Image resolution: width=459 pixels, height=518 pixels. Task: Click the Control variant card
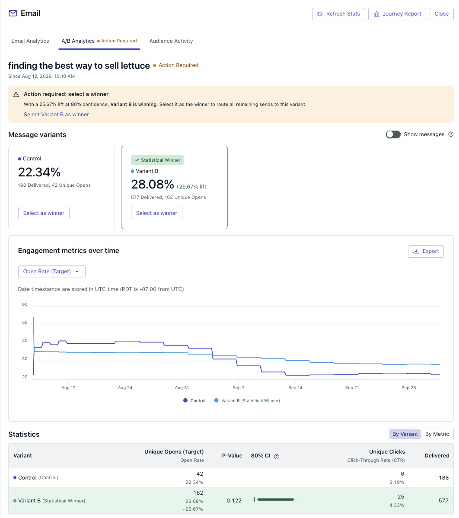click(61, 187)
